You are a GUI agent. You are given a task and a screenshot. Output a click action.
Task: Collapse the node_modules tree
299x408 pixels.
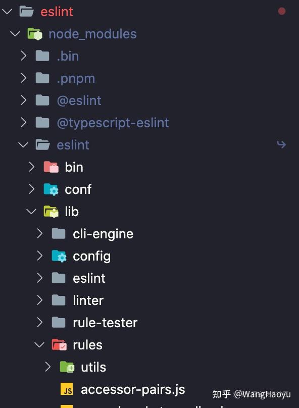[14, 34]
